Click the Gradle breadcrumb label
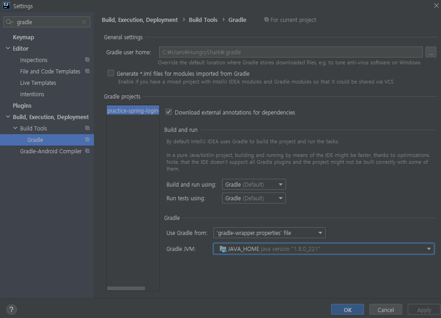Image resolution: width=441 pixels, height=318 pixels. click(238, 20)
